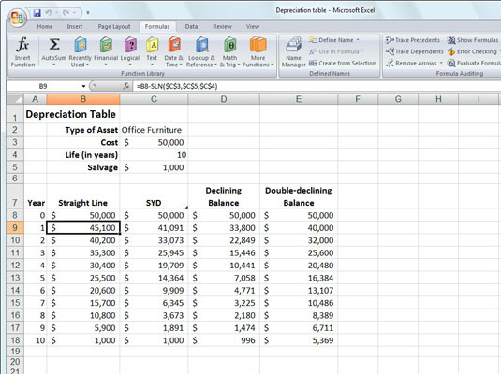The image size is (501, 374).
Task: Toggle Show Formulas mode
Action: [x=473, y=40]
